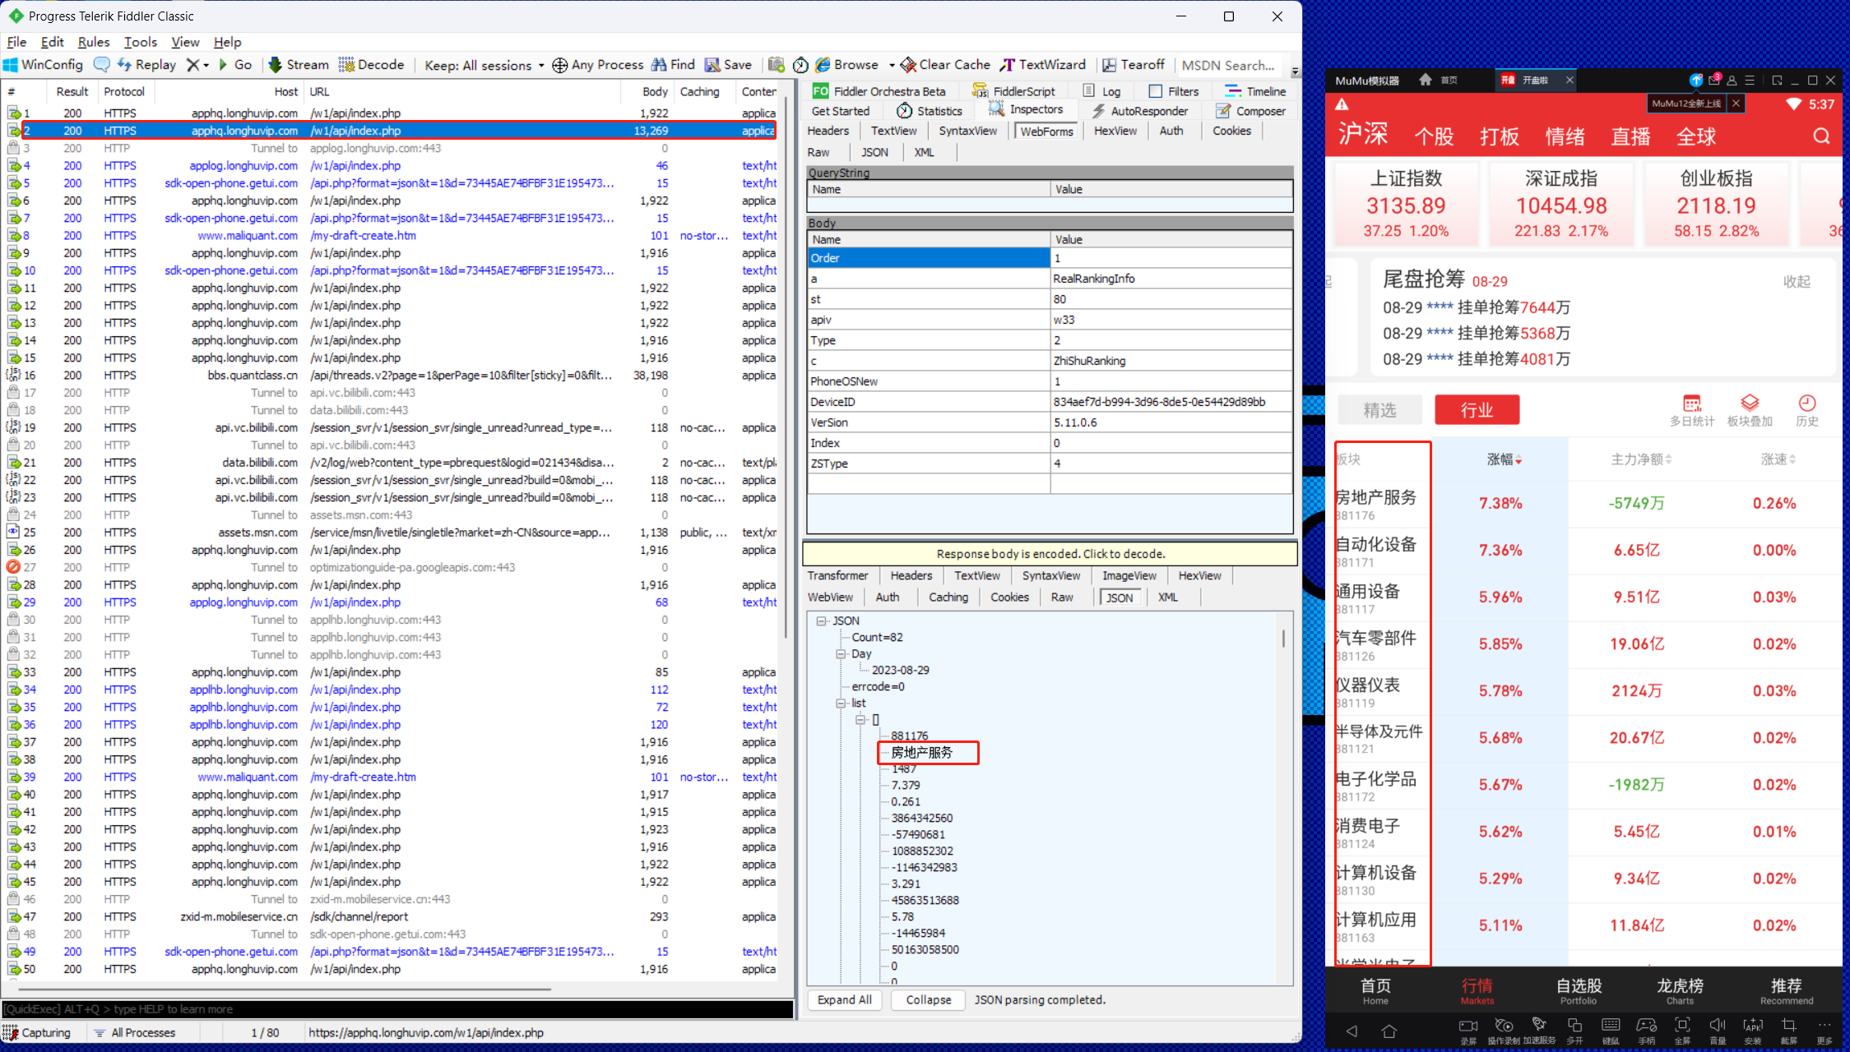
Task: Click the blue MuMu update arrow icon
Action: coord(1695,80)
